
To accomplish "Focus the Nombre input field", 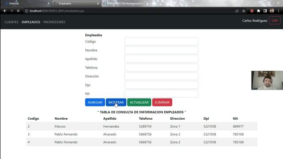I will point(161,50).
